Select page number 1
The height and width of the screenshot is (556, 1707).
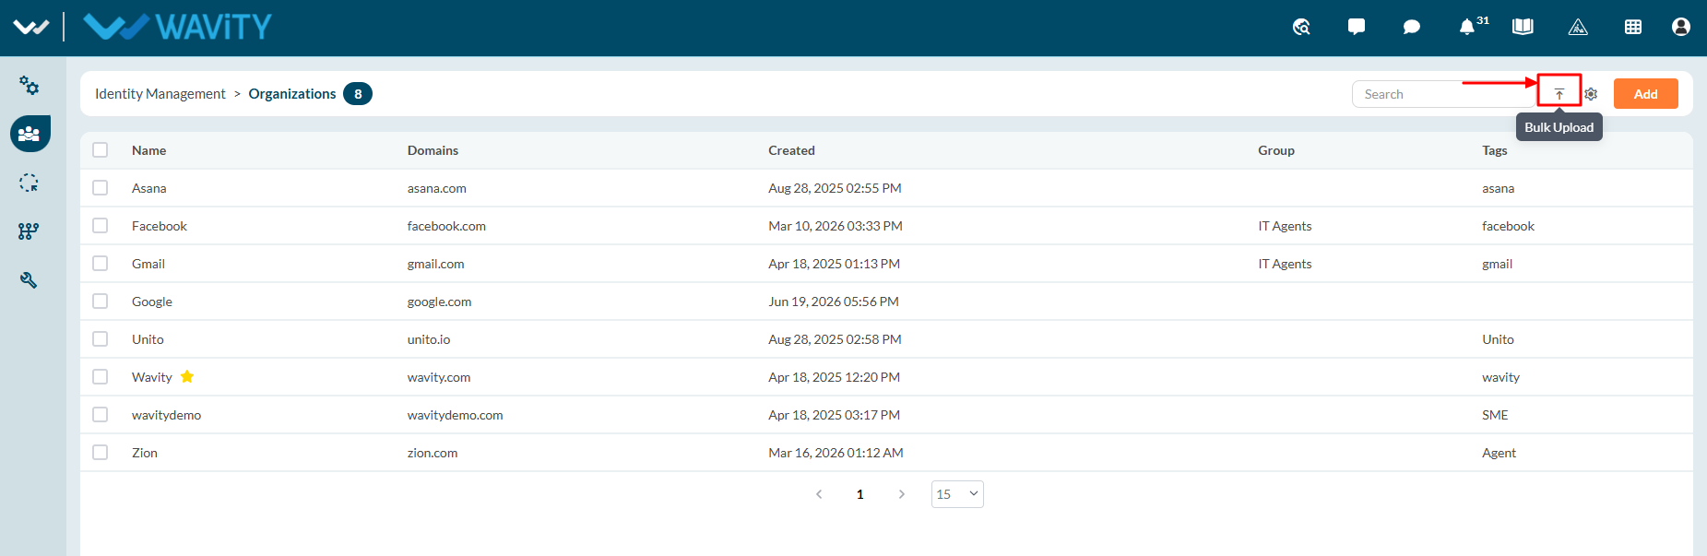pyautogui.click(x=860, y=494)
